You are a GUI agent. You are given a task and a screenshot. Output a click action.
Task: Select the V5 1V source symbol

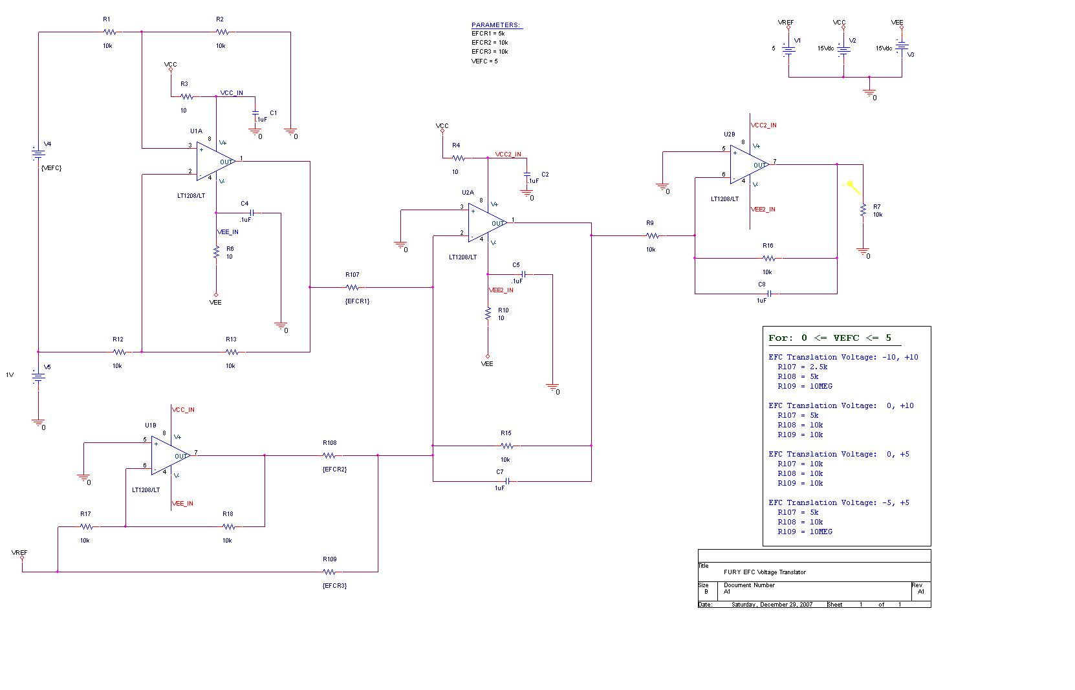coord(38,376)
